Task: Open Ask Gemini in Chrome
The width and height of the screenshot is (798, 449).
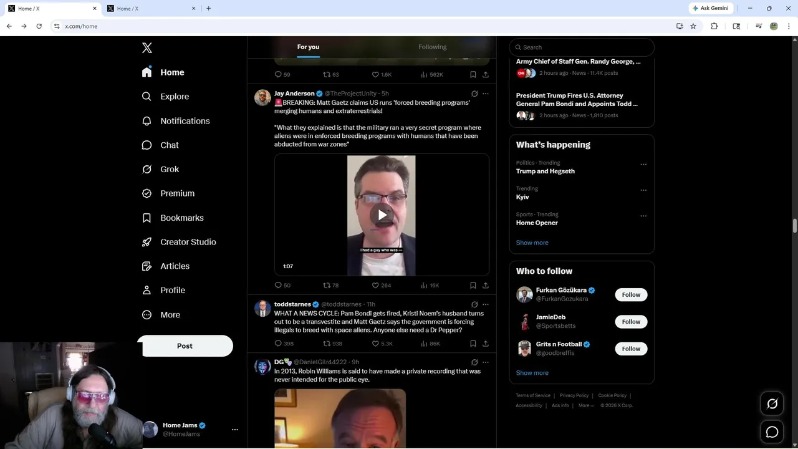Action: coord(710,8)
